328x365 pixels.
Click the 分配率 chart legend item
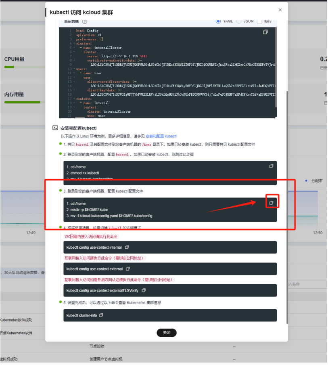314,181
